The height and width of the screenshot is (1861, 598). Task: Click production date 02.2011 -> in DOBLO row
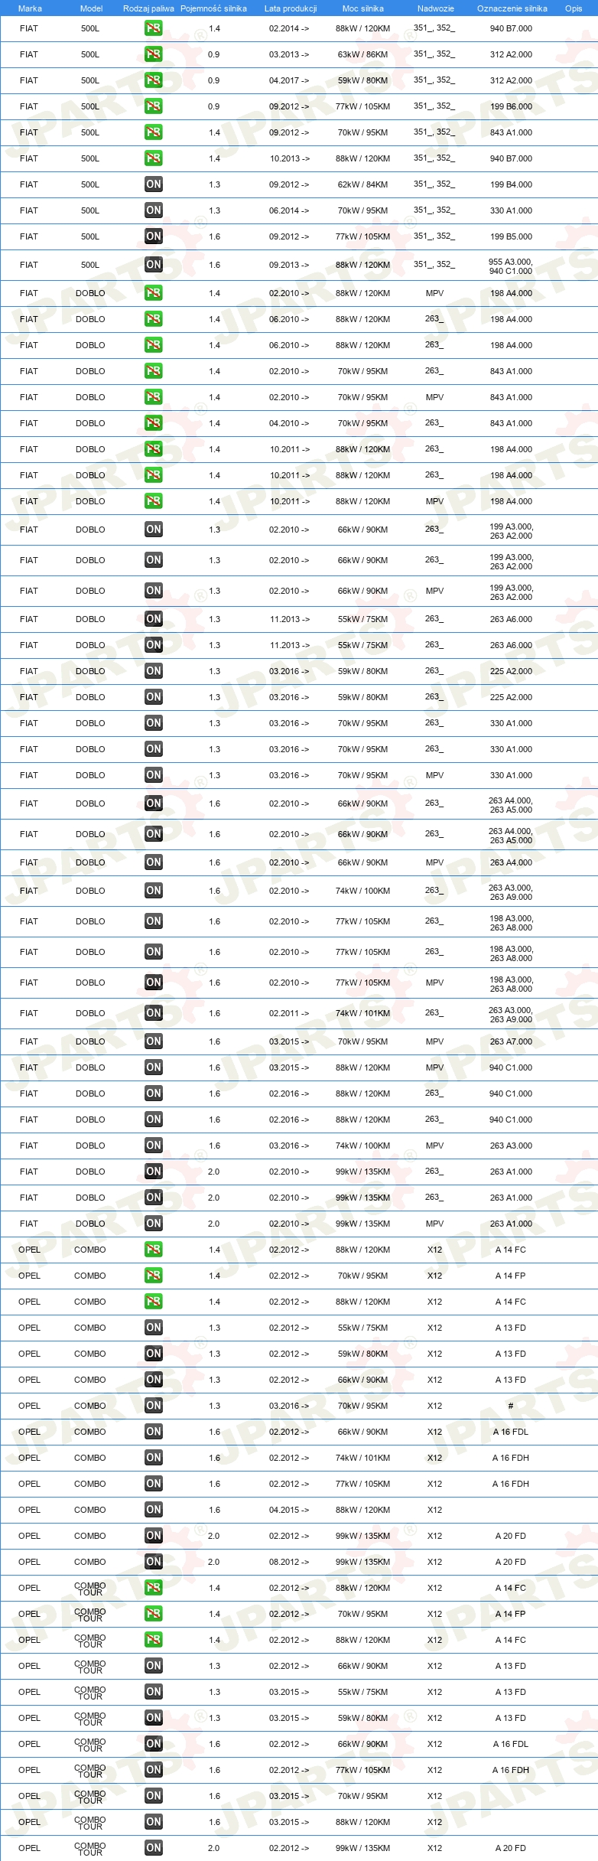289,1013
